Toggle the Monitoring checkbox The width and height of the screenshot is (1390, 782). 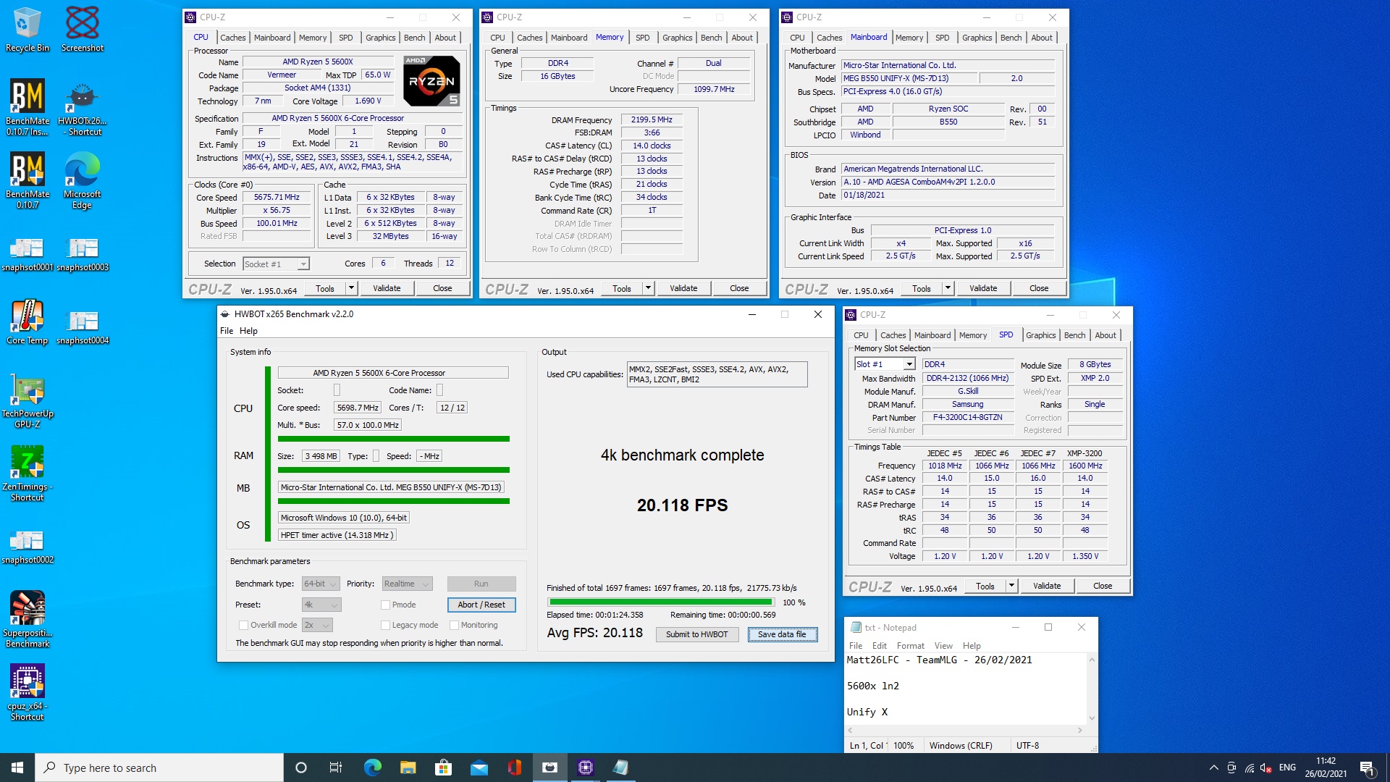click(x=454, y=625)
